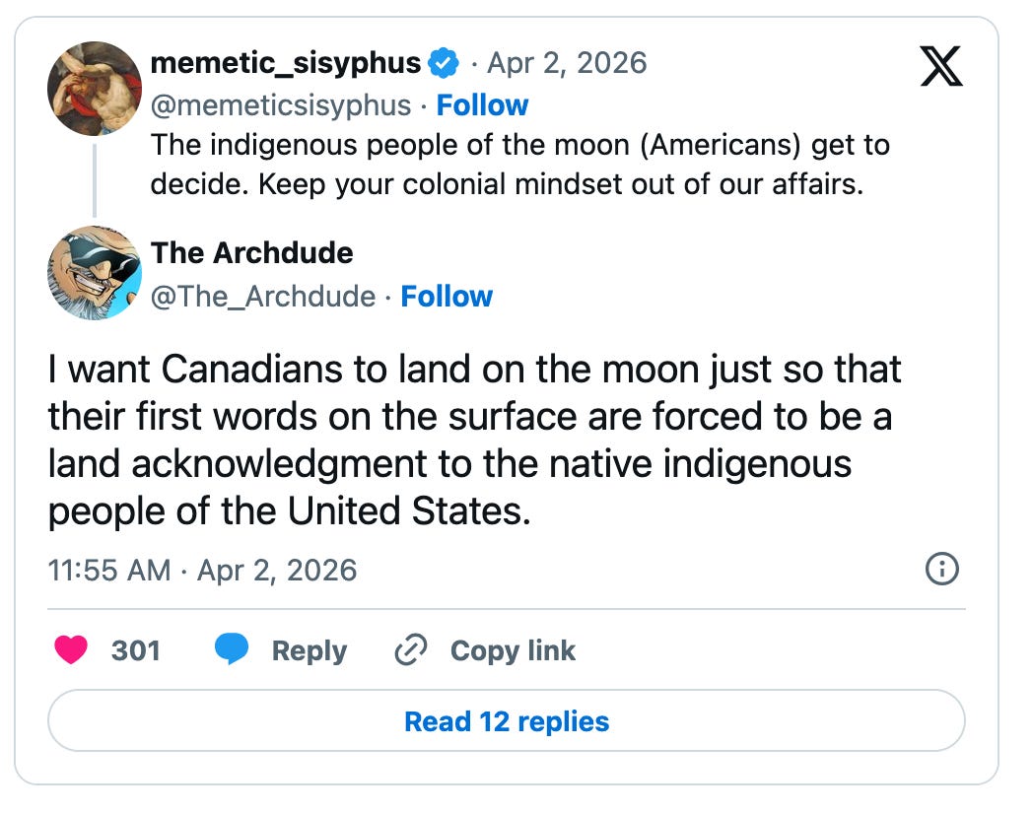1033x814 pixels.
Task: Click the Copy link text
Action: (513, 650)
